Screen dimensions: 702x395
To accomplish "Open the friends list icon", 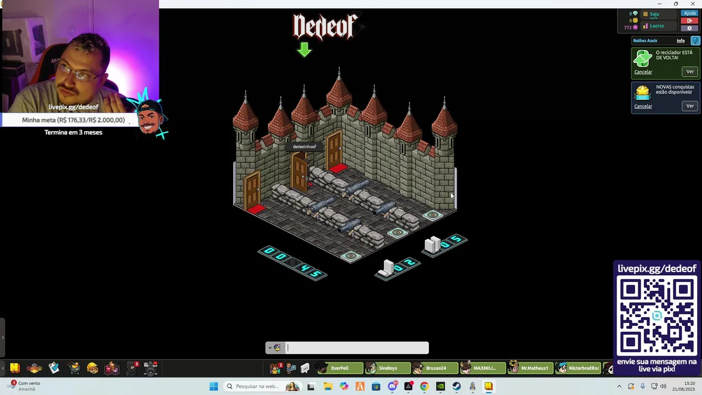I will [275, 368].
